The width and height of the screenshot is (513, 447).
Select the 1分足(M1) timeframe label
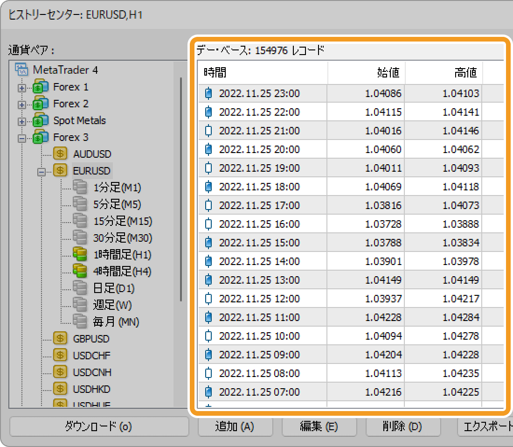click(117, 187)
